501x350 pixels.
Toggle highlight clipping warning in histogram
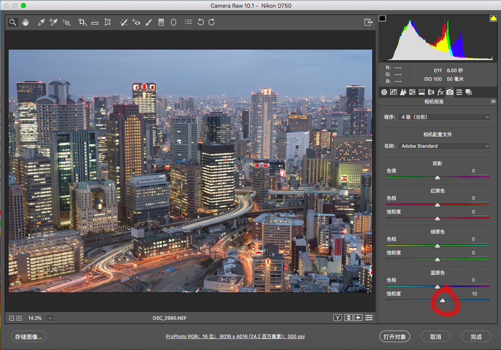tap(493, 18)
